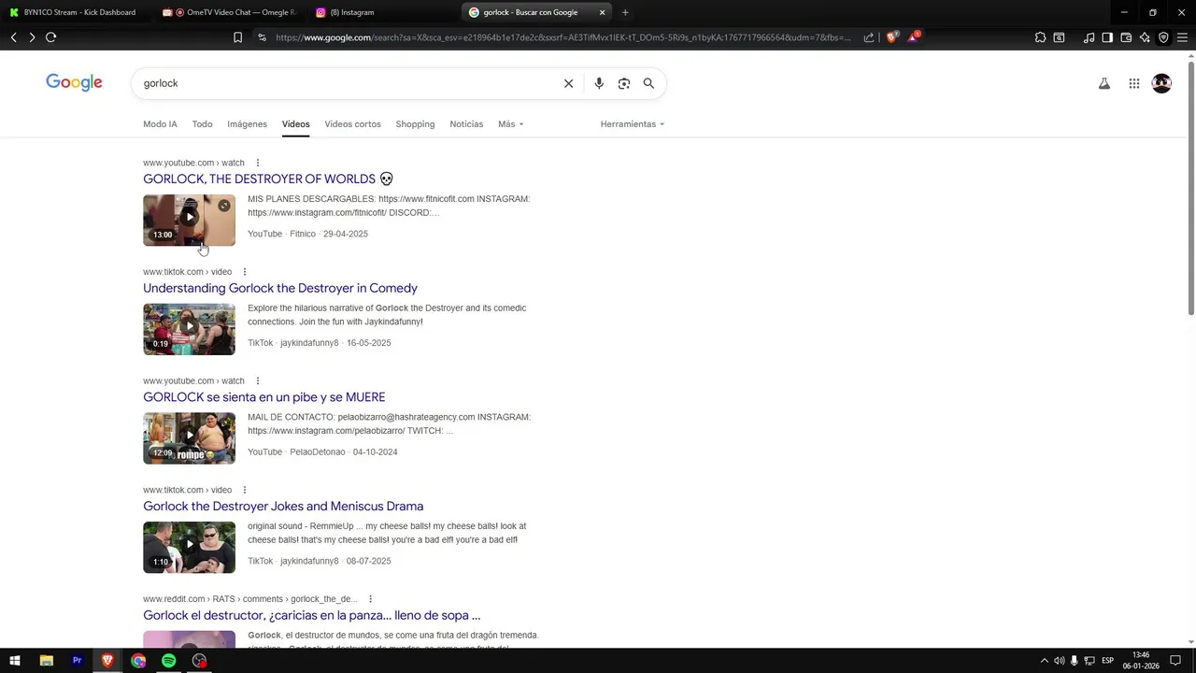Open the Brave Rewards triangle icon

click(x=914, y=37)
